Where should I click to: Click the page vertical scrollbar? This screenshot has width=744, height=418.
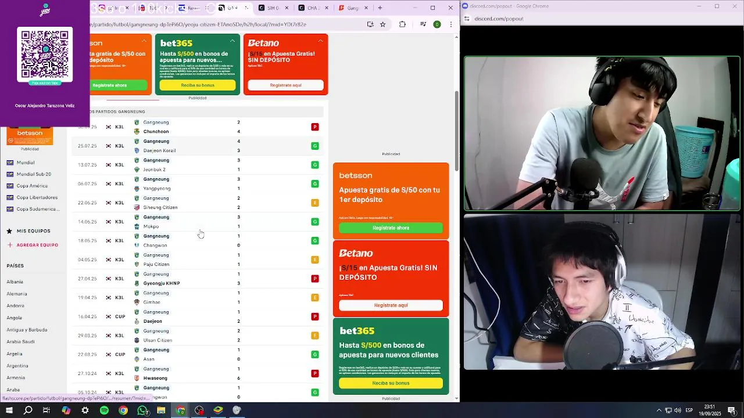click(456, 131)
